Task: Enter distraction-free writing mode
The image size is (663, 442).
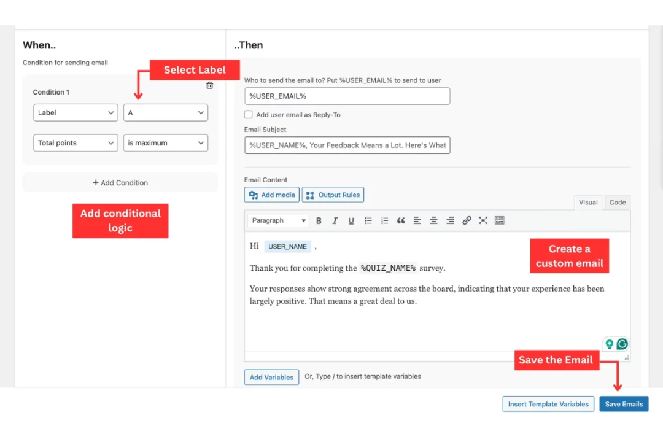Action: point(483,220)
